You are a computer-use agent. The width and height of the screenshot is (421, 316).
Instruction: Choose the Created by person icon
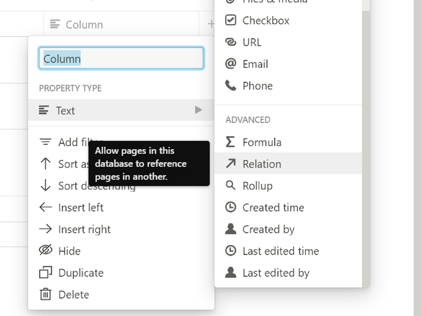point(230,230)
